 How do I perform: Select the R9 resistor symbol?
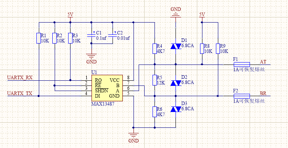(218, 49)
